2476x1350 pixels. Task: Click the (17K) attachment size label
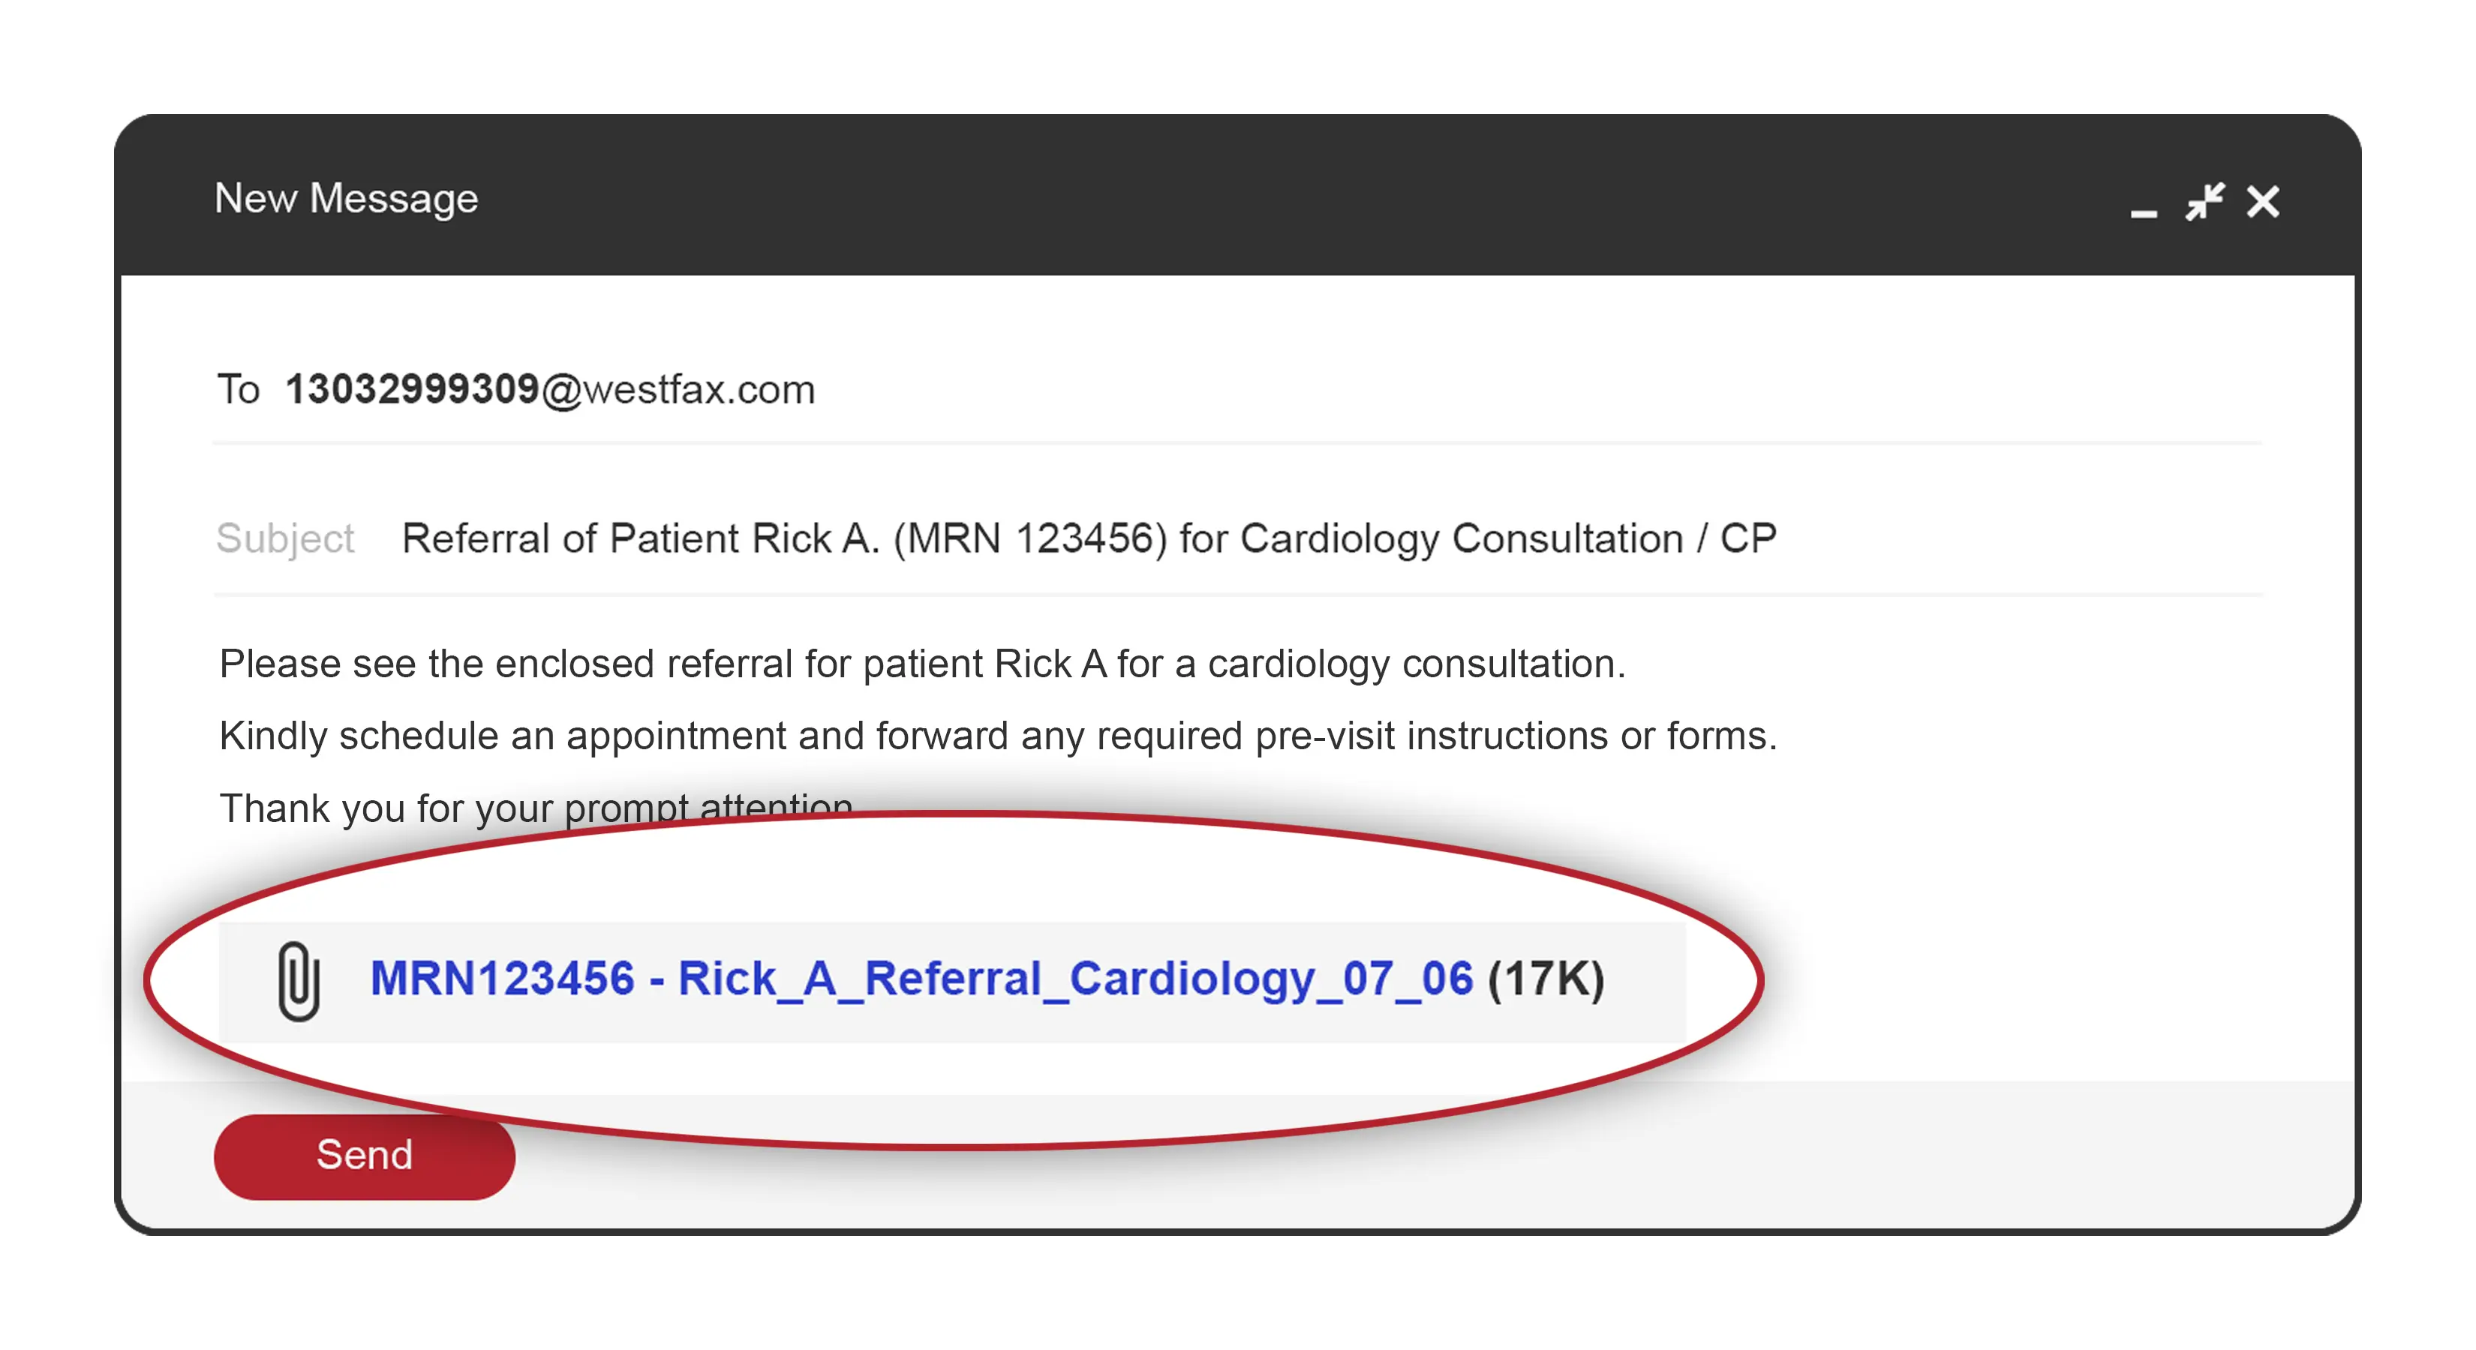tap(1546, 979)
